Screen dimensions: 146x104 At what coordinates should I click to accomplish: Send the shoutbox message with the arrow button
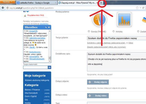[49, 67]
